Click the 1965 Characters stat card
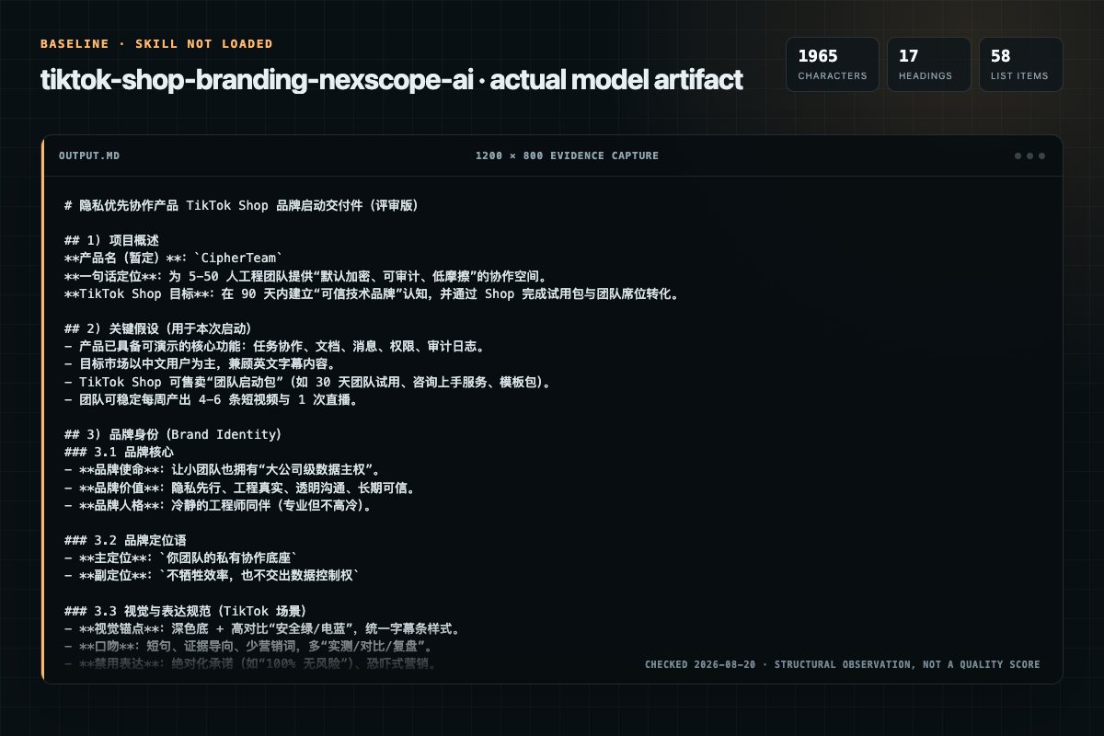This screenshot has width=1104, height=736. (833, 64)
